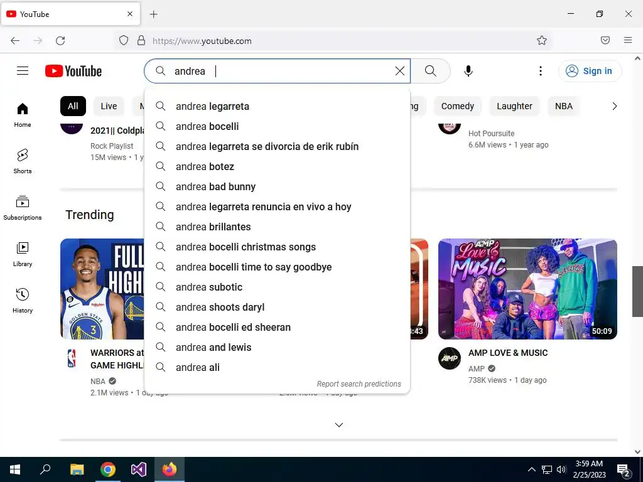Go back in browser history
The height and width of the screenshot is (482, 643).
click(15, 41)
